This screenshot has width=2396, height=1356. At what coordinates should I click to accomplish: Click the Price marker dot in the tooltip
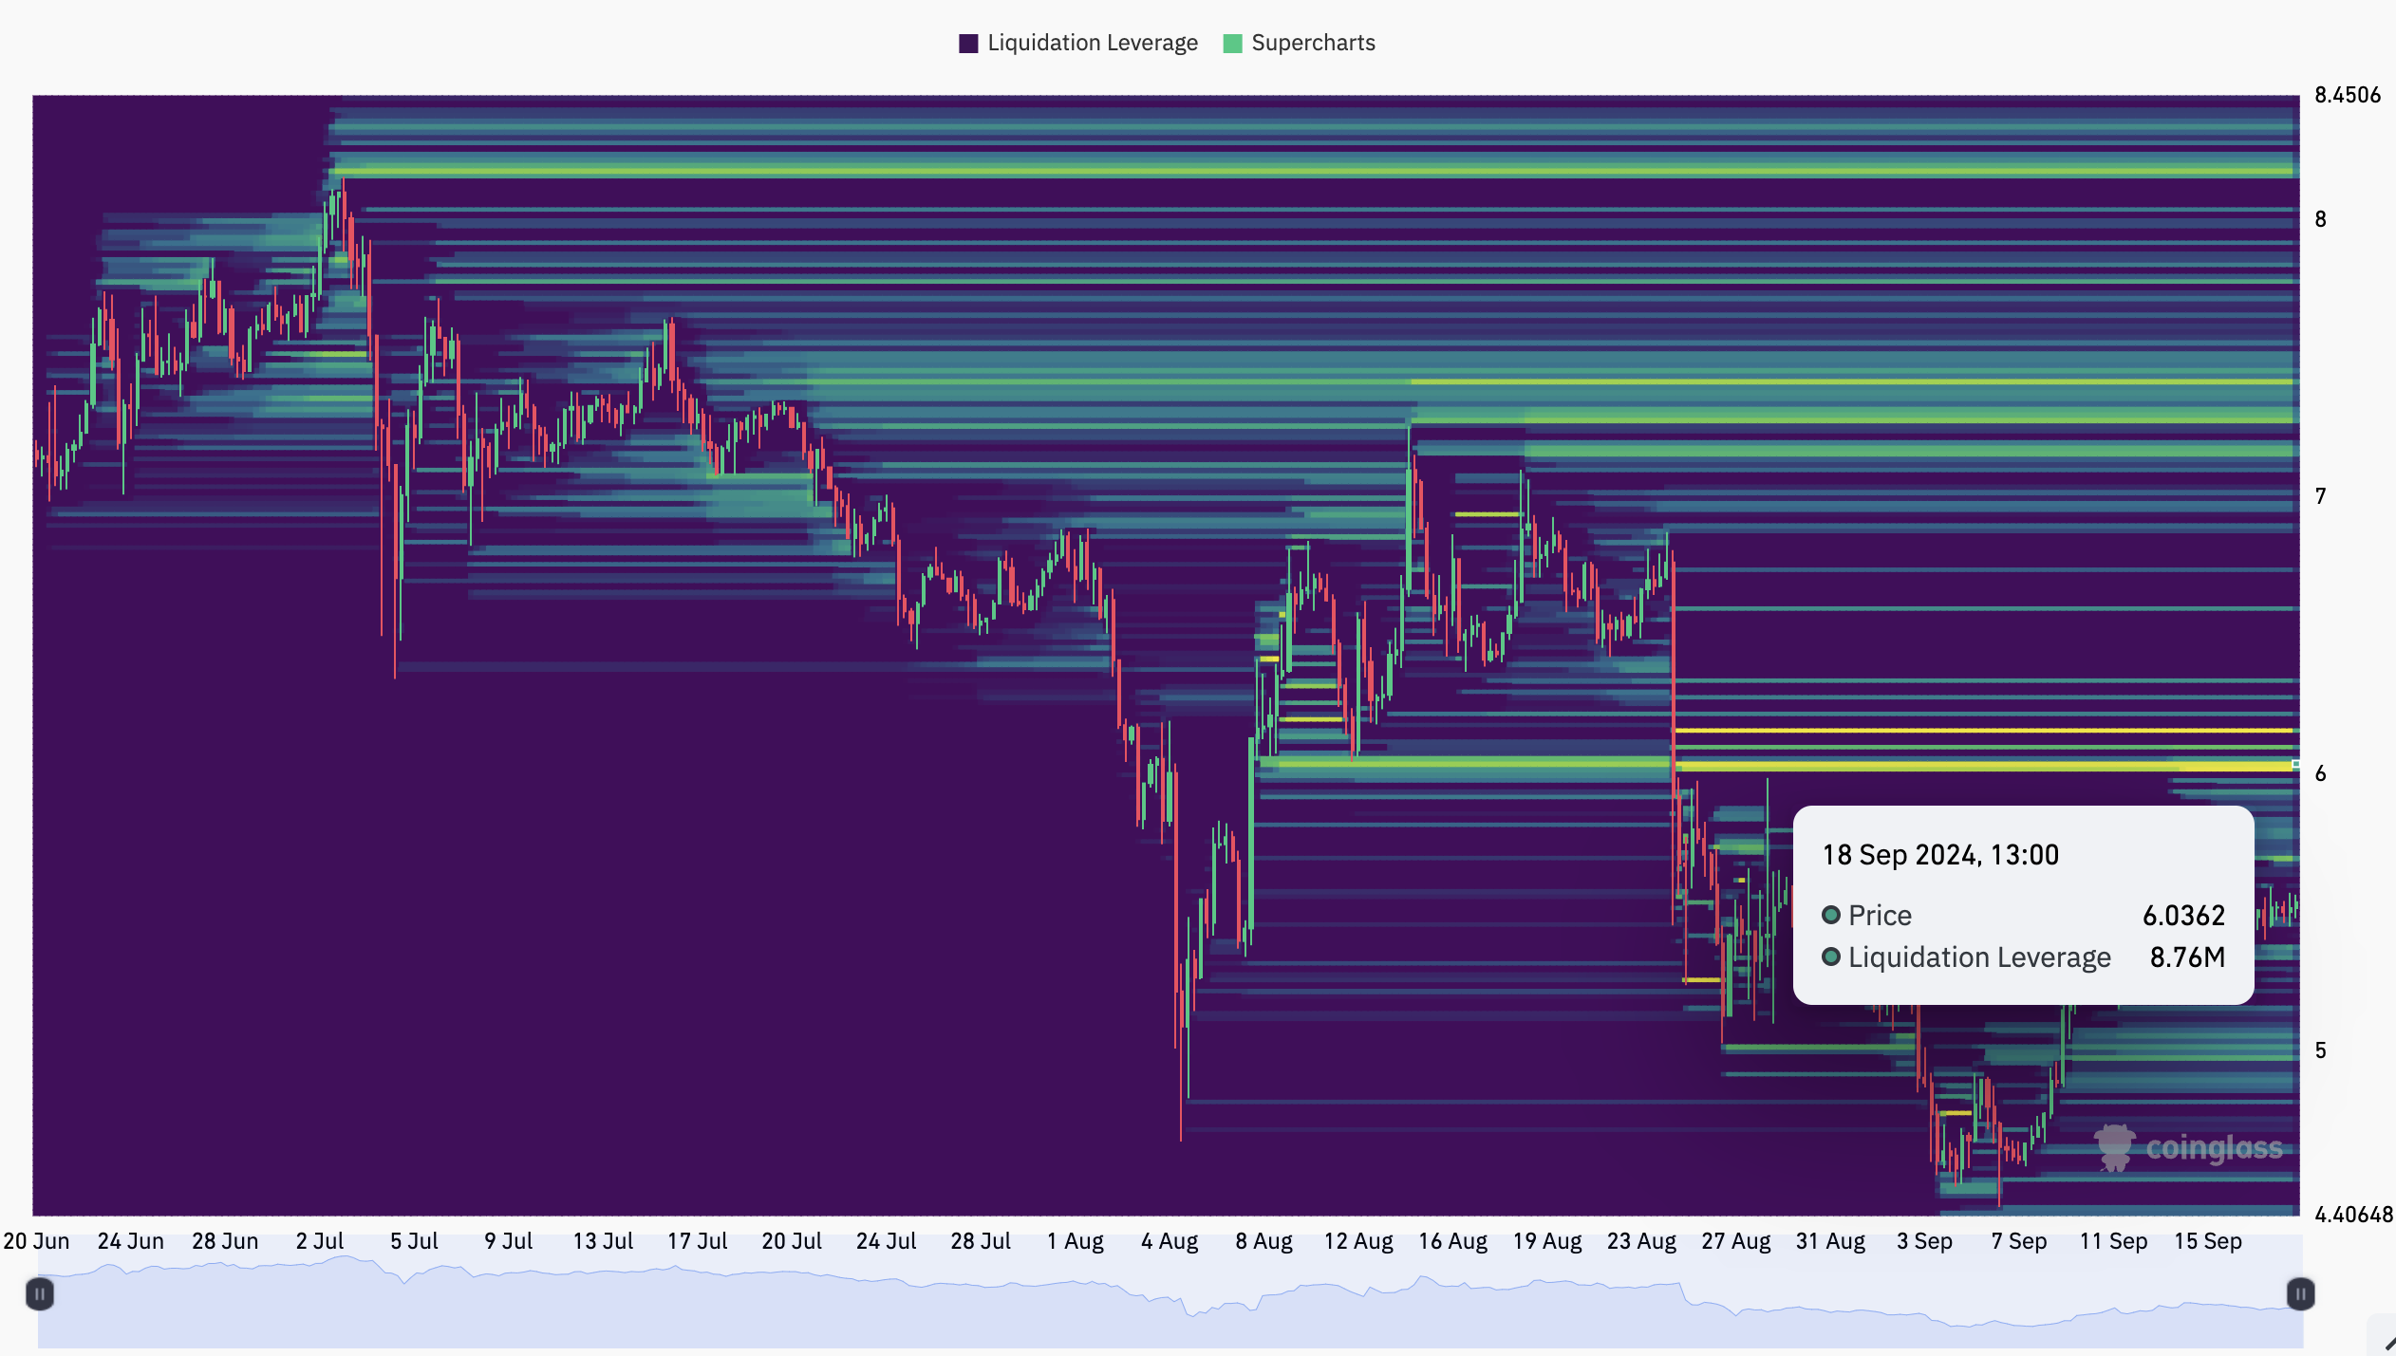(1831, 915)
